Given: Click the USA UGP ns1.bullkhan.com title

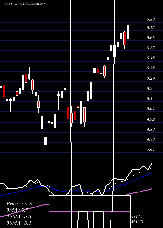Looking at the screenshot, I should pos(25,4).
